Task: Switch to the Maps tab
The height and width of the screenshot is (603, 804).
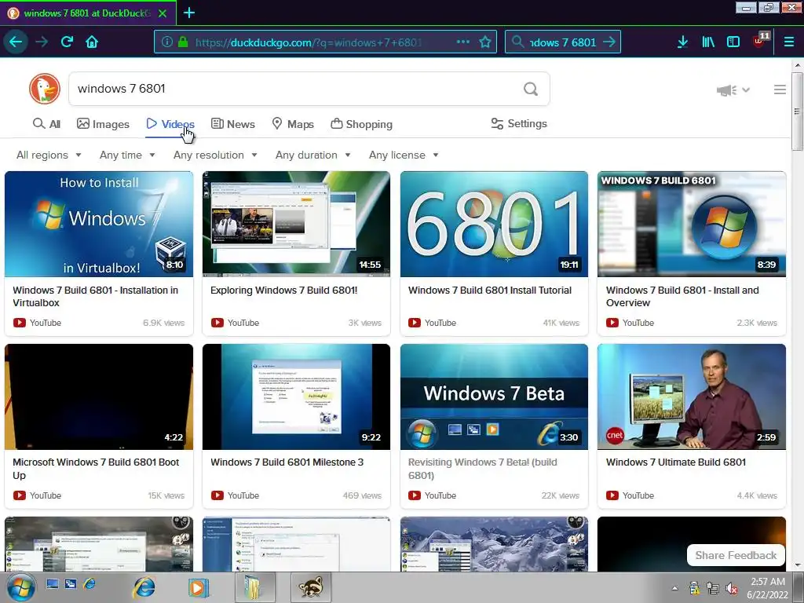Action: 293,124
